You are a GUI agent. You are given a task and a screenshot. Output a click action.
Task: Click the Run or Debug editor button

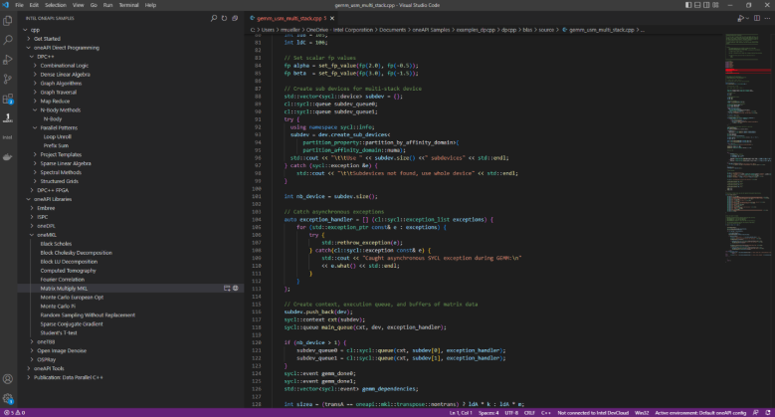click(x=740, y=18)
